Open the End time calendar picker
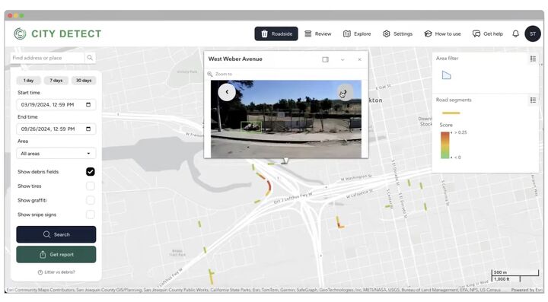The image size is (548, 302). tap(88, 129)
